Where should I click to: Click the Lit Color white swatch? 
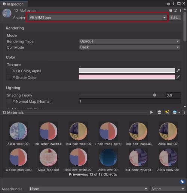tap(127, 70)
